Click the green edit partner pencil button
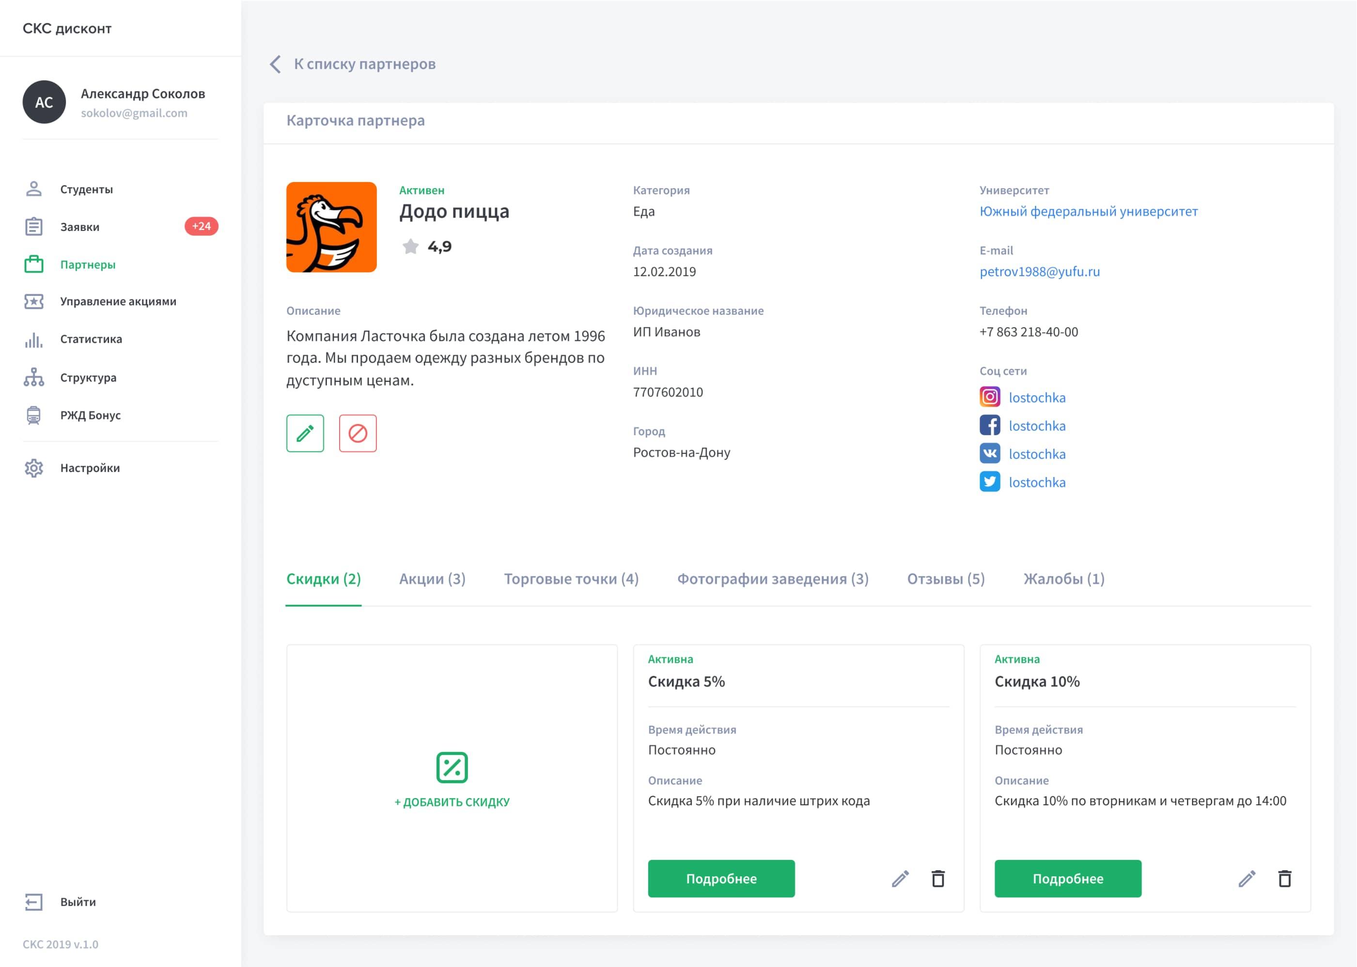Viewport: 1357px width, 967px height. pyautogui.click(x=305, y=433)
